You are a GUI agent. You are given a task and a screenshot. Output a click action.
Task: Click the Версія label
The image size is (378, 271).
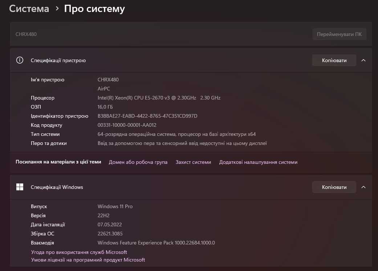click(38, 215)
